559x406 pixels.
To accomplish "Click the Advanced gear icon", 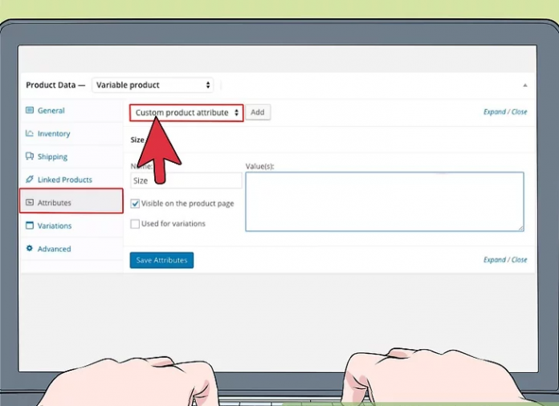I will point(30,249).
